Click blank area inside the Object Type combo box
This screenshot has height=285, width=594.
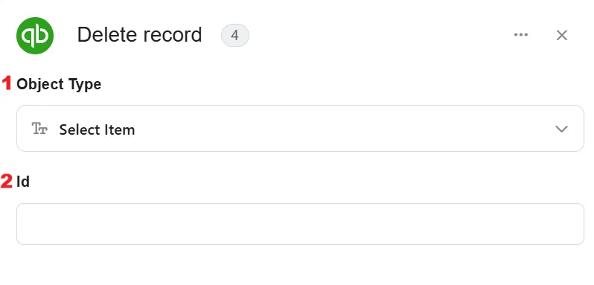[x=341, y=129]
